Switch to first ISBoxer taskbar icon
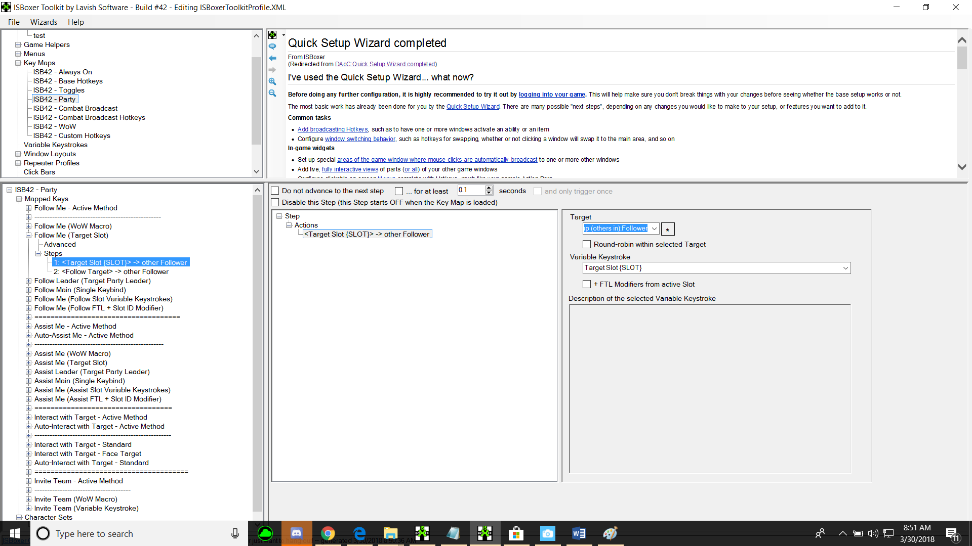972x546 pixels. point(422,533)
